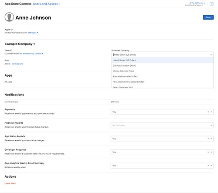Image resolution: width=218 pixels, height=193 pixels.
Task: Click the Payments notification label
Action: point(10,109)
